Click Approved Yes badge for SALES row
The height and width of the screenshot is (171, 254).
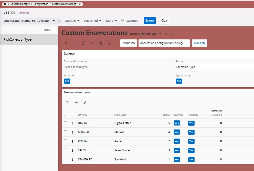177,150
